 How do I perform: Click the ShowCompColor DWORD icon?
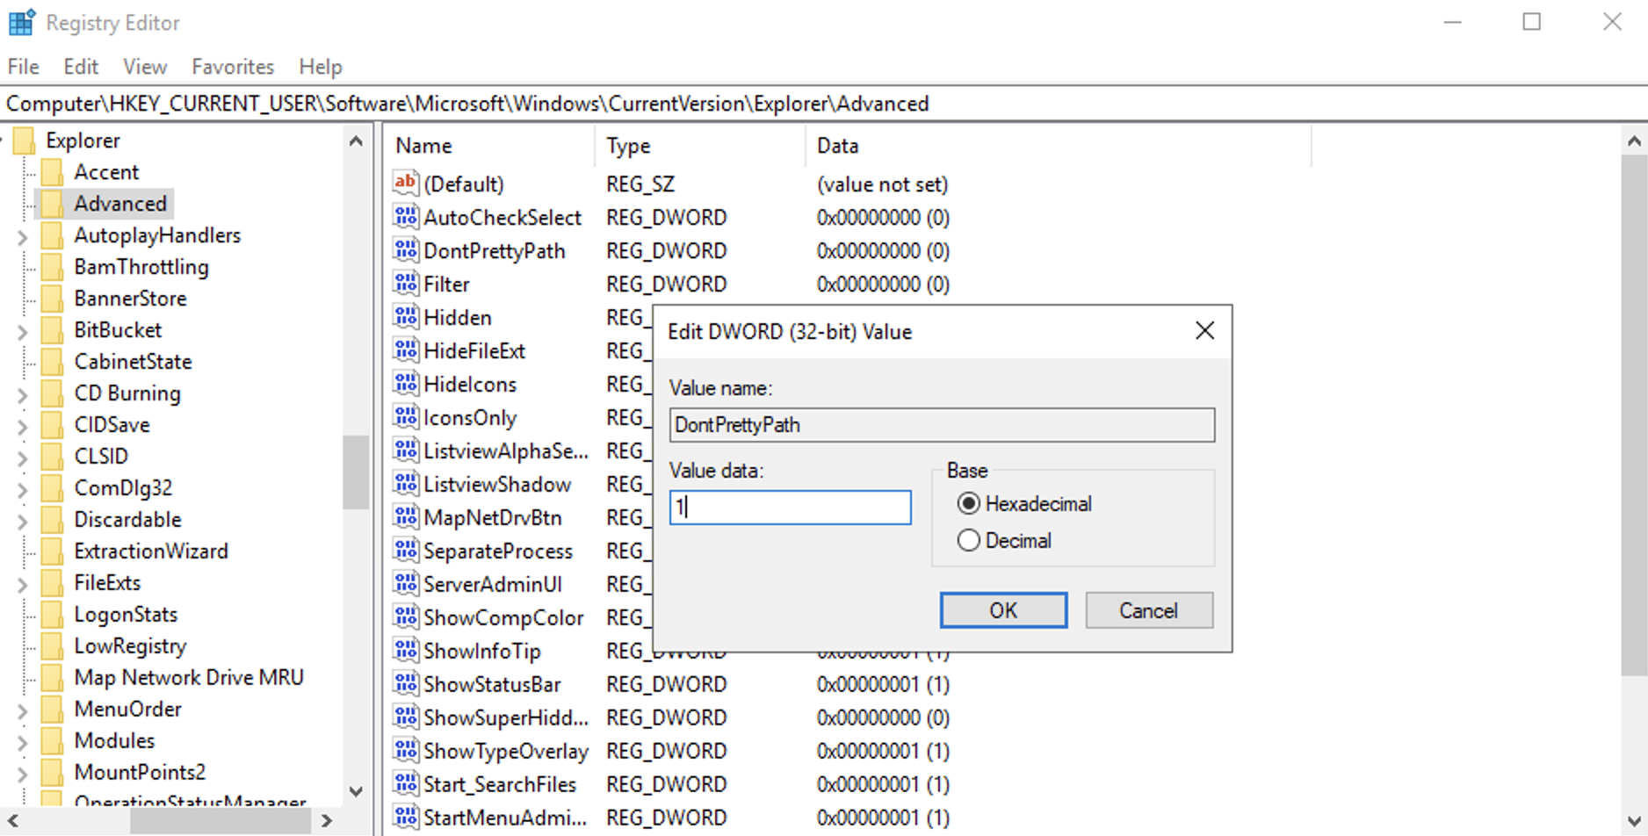point(405,617)
